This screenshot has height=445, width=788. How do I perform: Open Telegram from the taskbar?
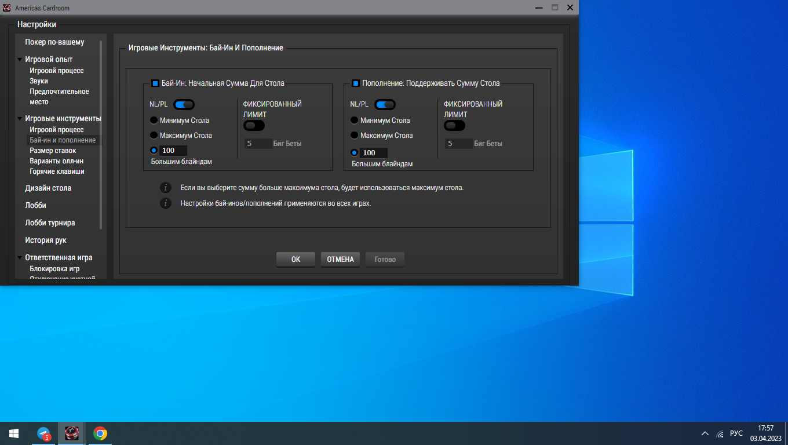tap(43, 433)
